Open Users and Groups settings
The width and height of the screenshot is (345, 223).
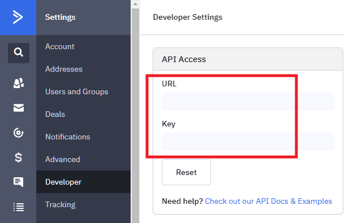[x=83, y=91]
